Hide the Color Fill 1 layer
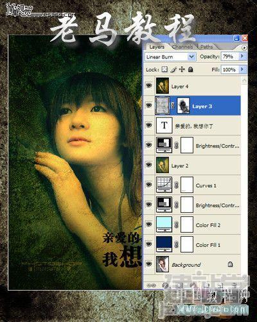This screenshot has height=322, width=257. point(149,244)
